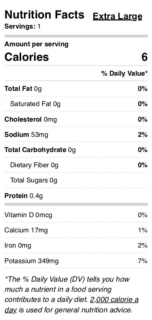
Task: Open the Extra Large serving size link
Action: (x=117, y=16)
